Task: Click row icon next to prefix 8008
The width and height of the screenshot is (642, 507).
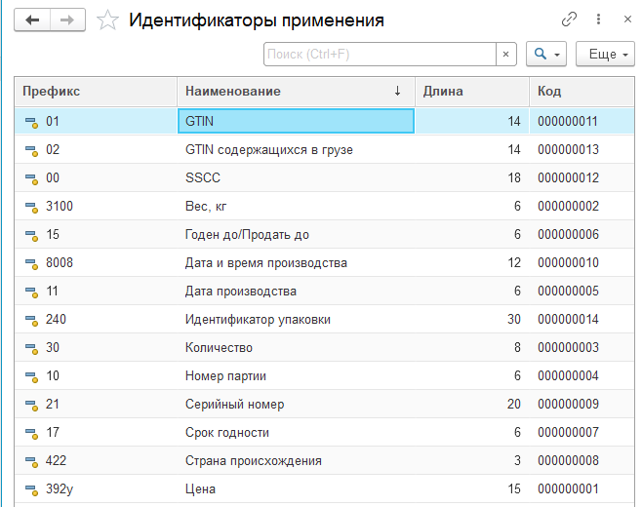Action: tap(30, 263)
